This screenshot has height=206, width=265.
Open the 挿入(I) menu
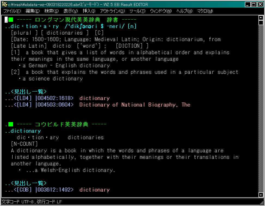(89, 11)
